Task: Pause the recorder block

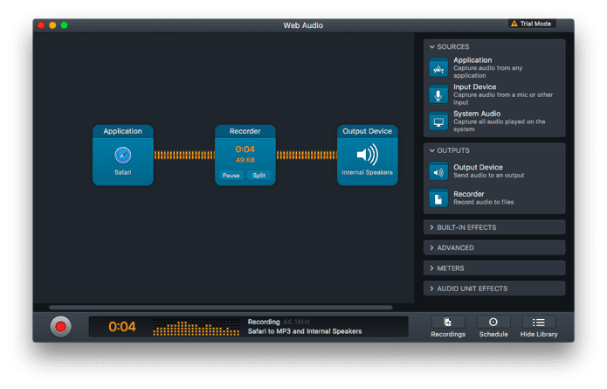Action: pos(231,175)
